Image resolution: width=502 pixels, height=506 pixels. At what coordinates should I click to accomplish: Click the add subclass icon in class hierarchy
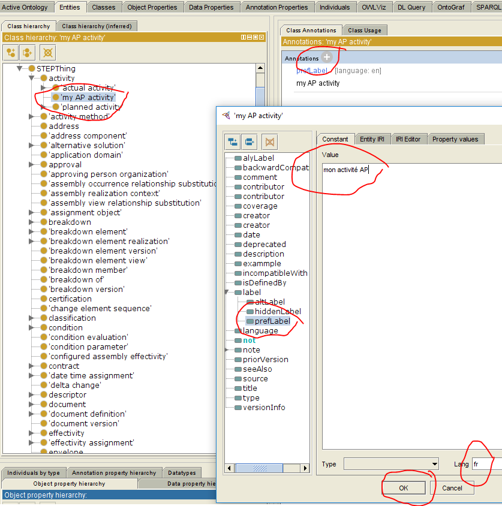pyautogui.click(x=11, y=52)
